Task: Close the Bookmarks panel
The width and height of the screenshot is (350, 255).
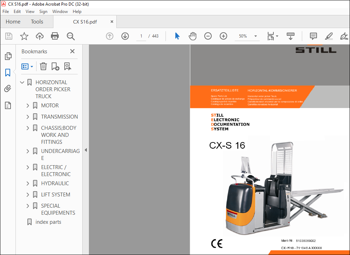Action: 72,51
